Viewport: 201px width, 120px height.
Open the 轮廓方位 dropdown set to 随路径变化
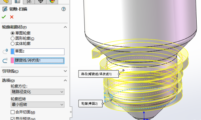(38, 92)
